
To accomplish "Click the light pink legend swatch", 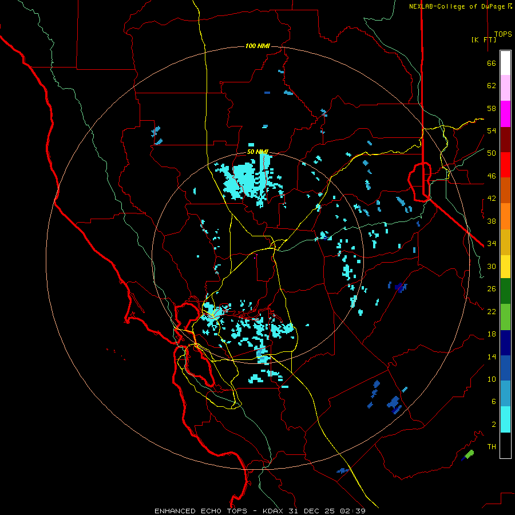I will click(505, 88).
